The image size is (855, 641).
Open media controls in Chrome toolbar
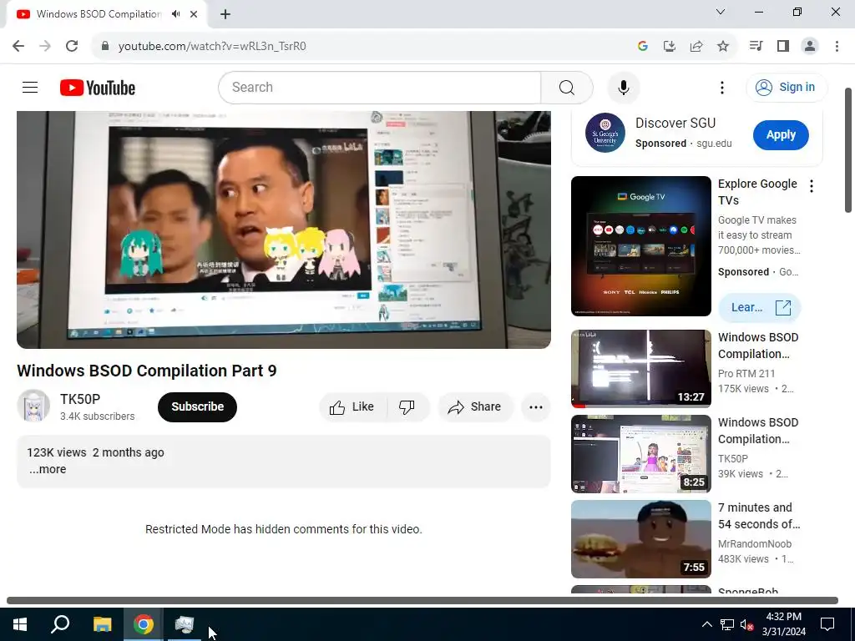pyautogui.click(x=756, y=46)
